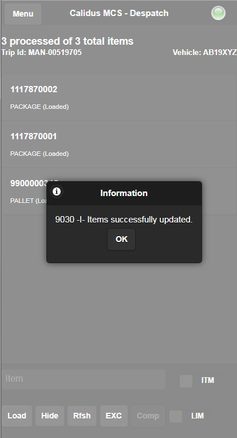Viewport: 237px width, 438px height.
Task: Click the ITM label text
Action: [x=208, y=380]
